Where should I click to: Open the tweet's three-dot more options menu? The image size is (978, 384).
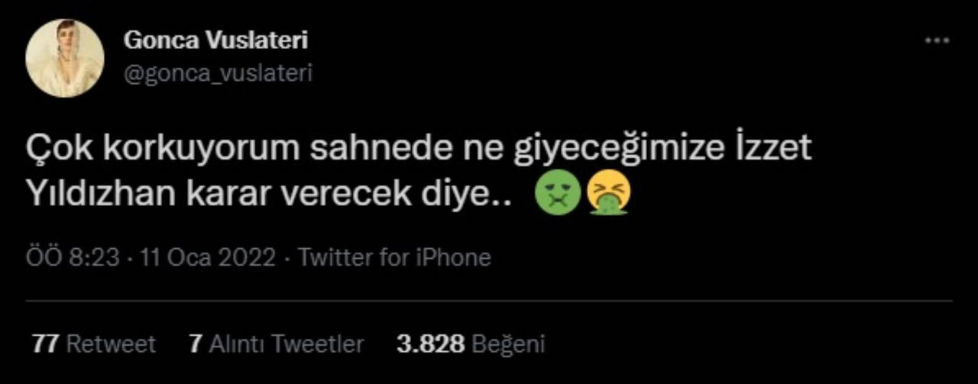point(937,40)
